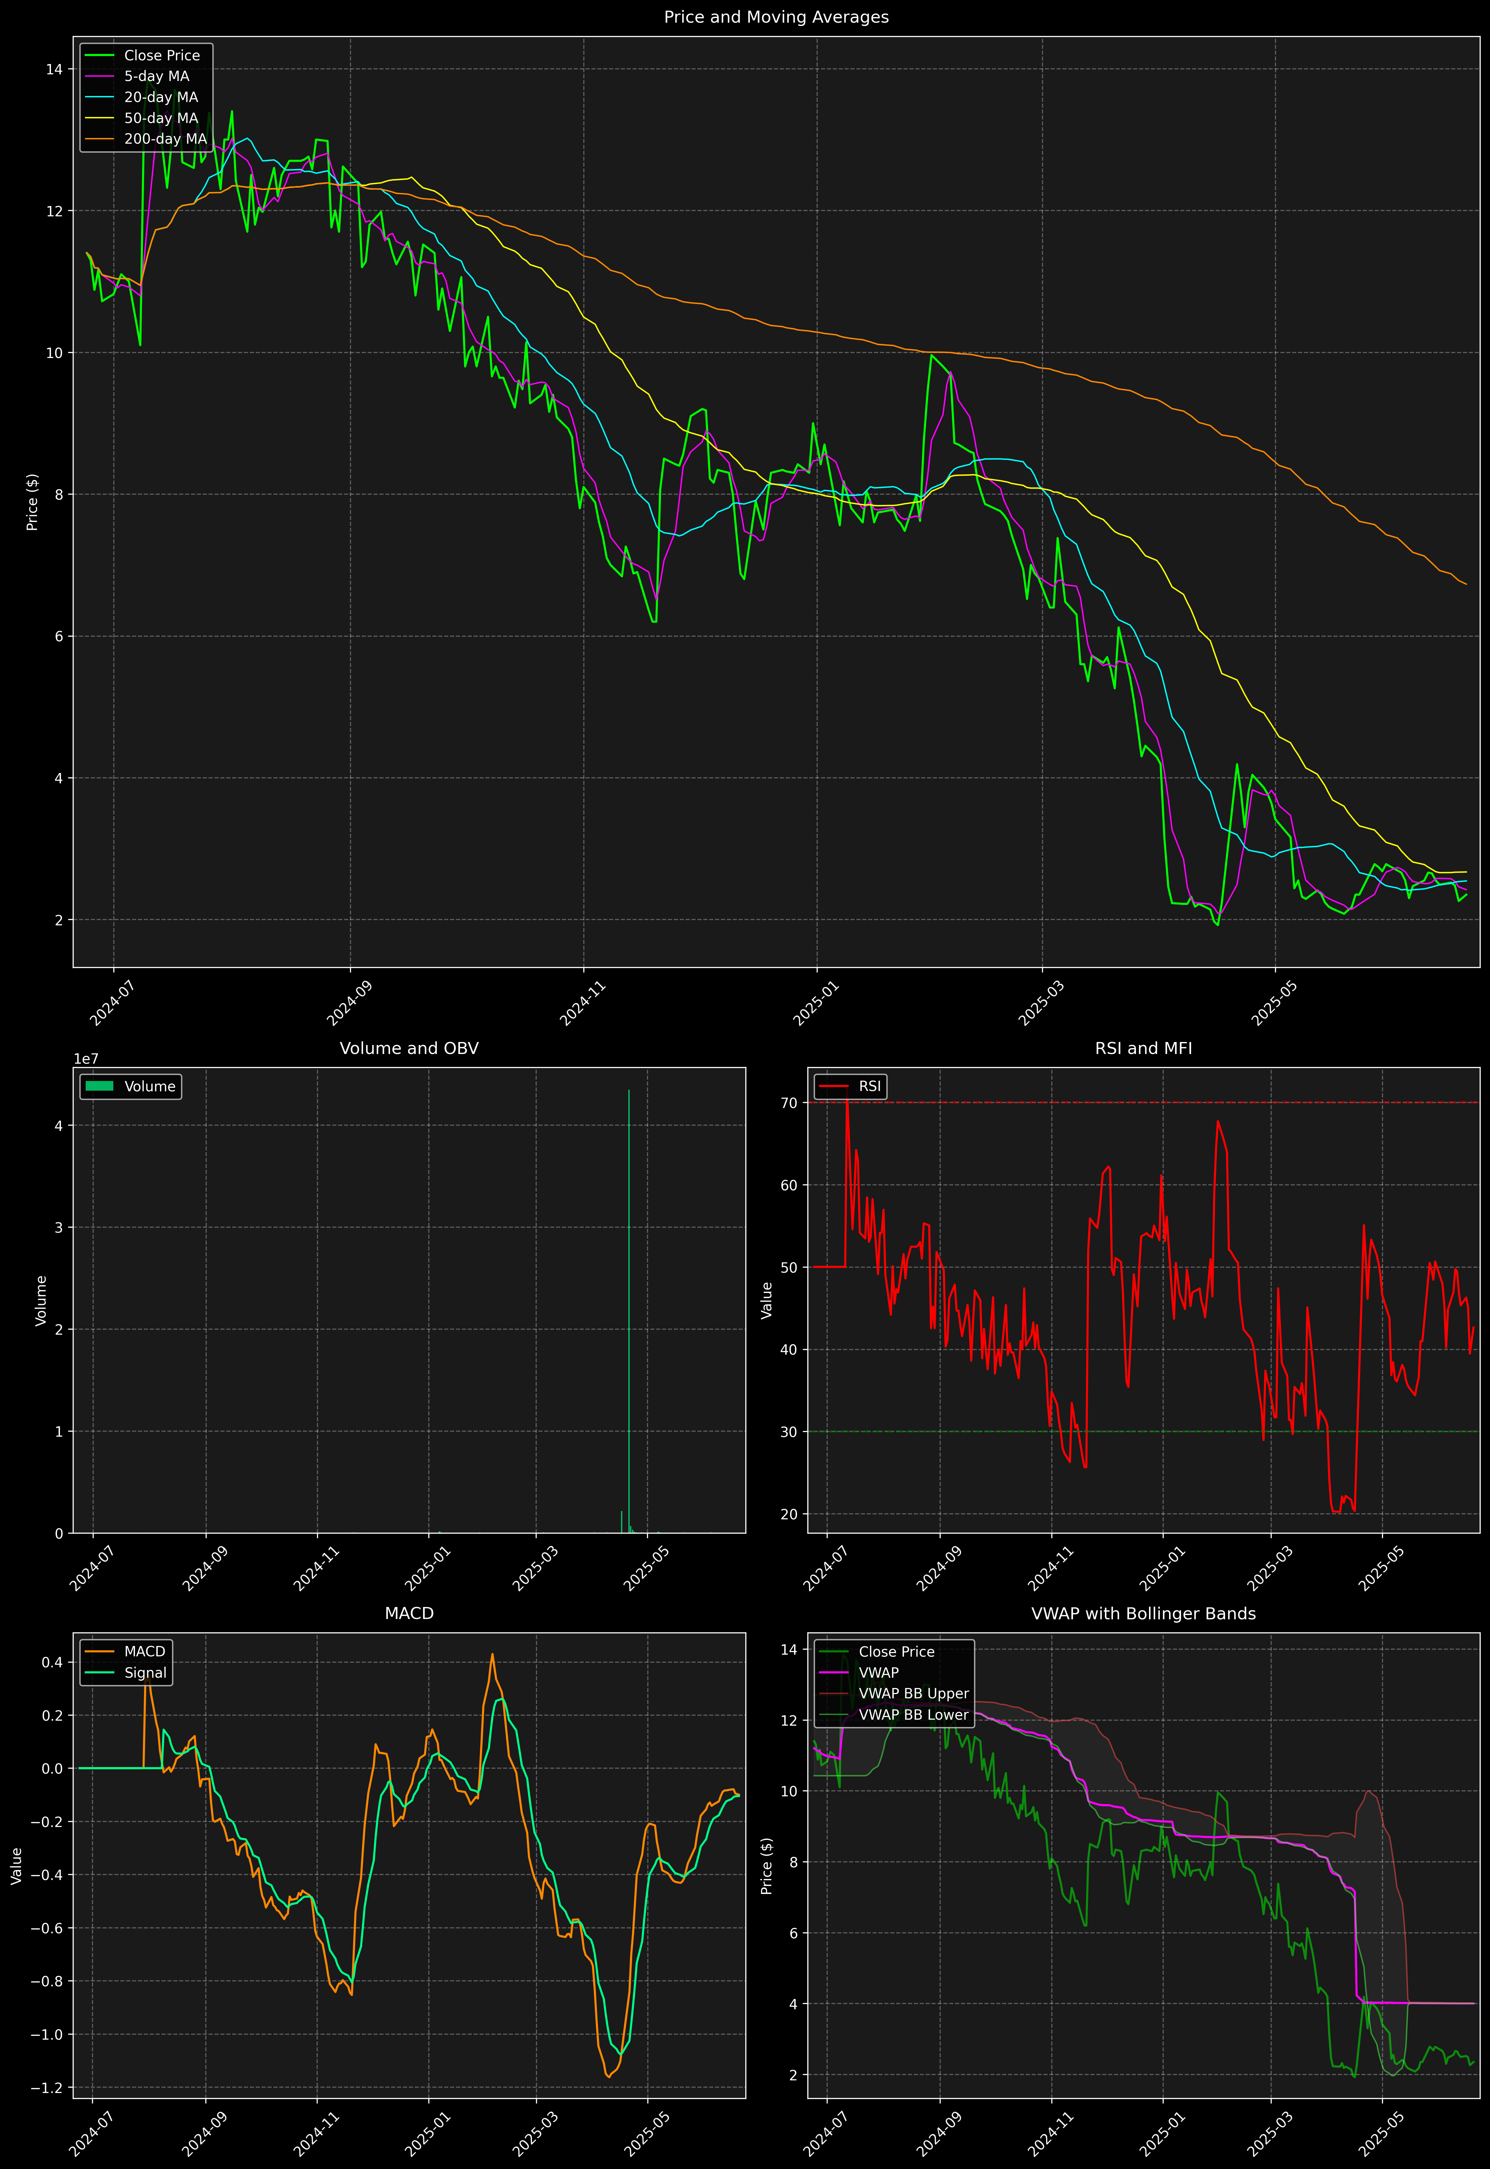The width and height of the screenshot is (1490, 2169).
Task: Click the 'Volume' legend label
Action: (150, 1086)
